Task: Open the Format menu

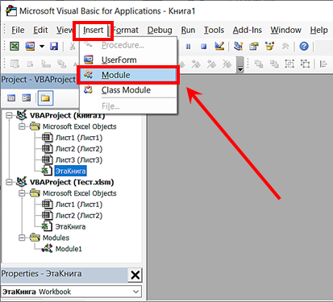Action: 126,30
